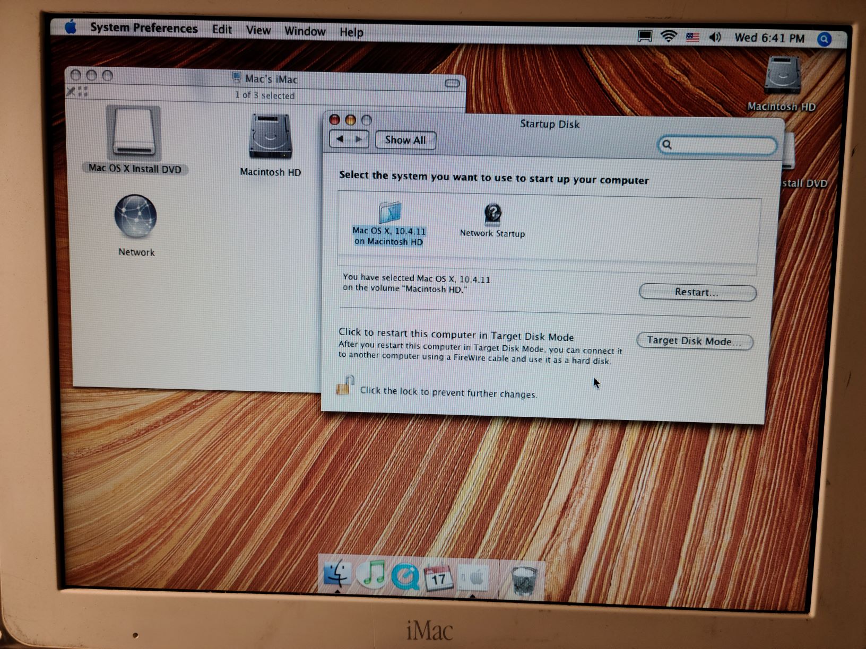This screenshot has width=866, height=649.
Task: Select Macintosh HD in Mac's iMac window
Action: click(x=270, y=145)
